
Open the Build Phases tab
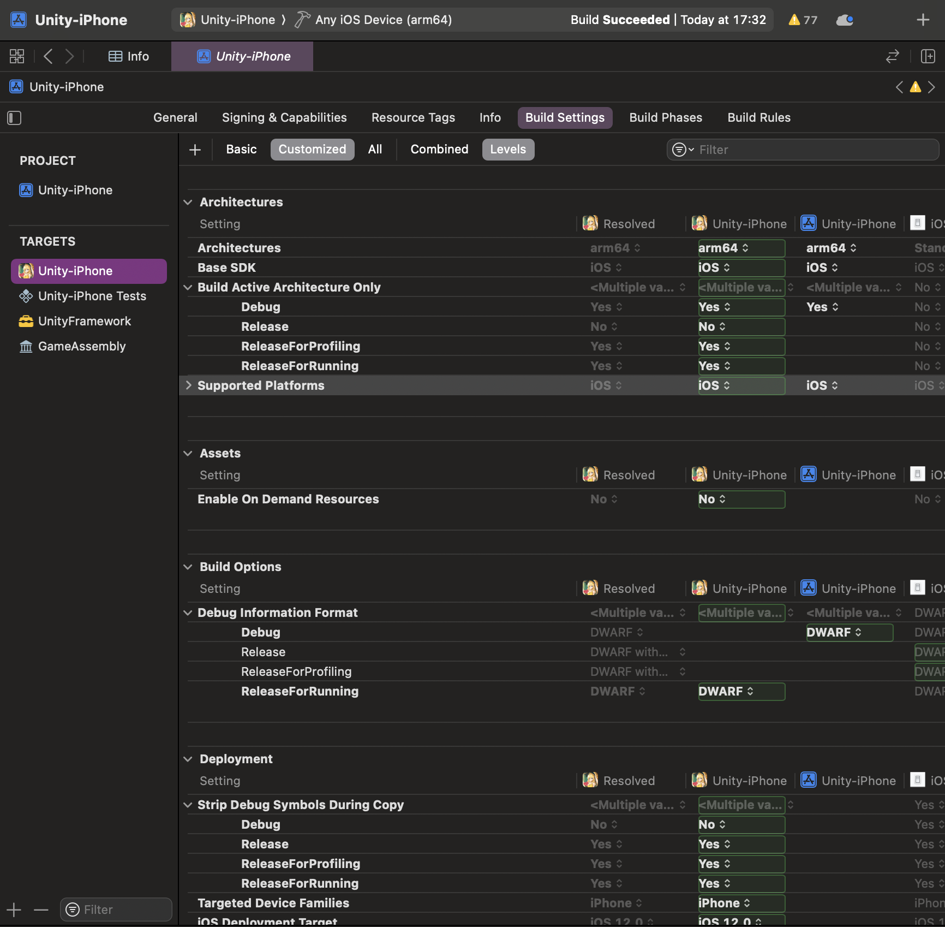(665, 118)
